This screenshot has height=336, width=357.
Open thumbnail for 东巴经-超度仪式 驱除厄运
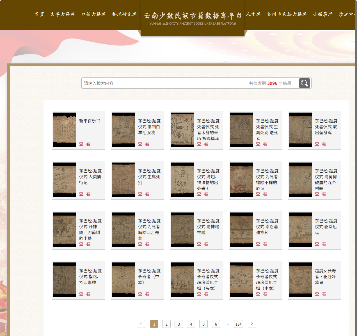point(301,230)
